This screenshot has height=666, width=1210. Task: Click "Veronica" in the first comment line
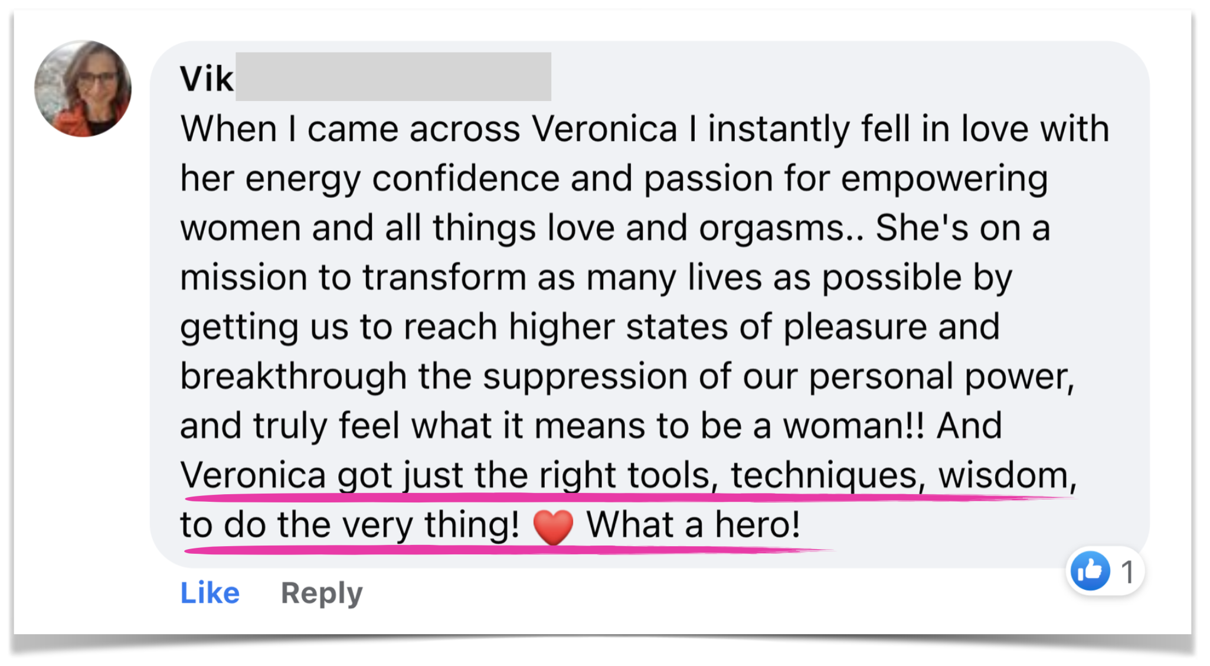click(604, 129)
